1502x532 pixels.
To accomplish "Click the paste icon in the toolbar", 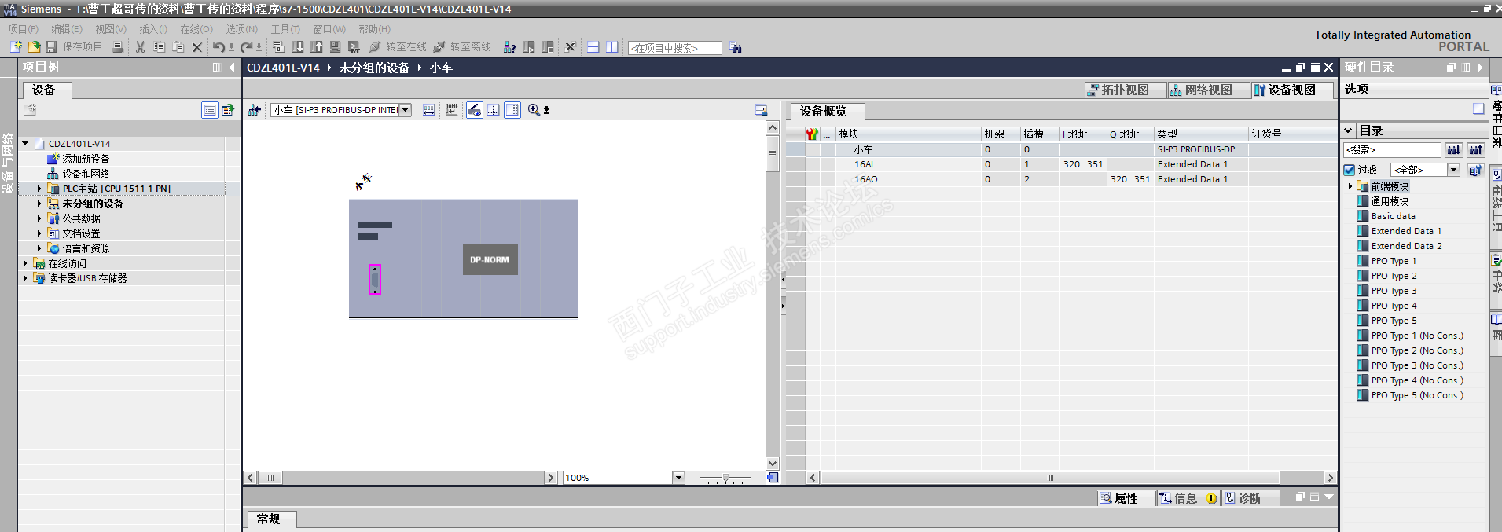I will coord(178,47).
